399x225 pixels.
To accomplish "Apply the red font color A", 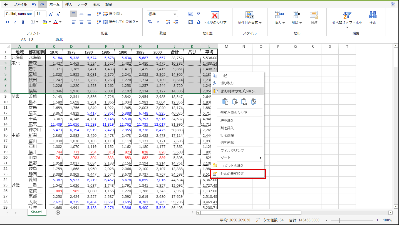I will (x=55, y=22).
